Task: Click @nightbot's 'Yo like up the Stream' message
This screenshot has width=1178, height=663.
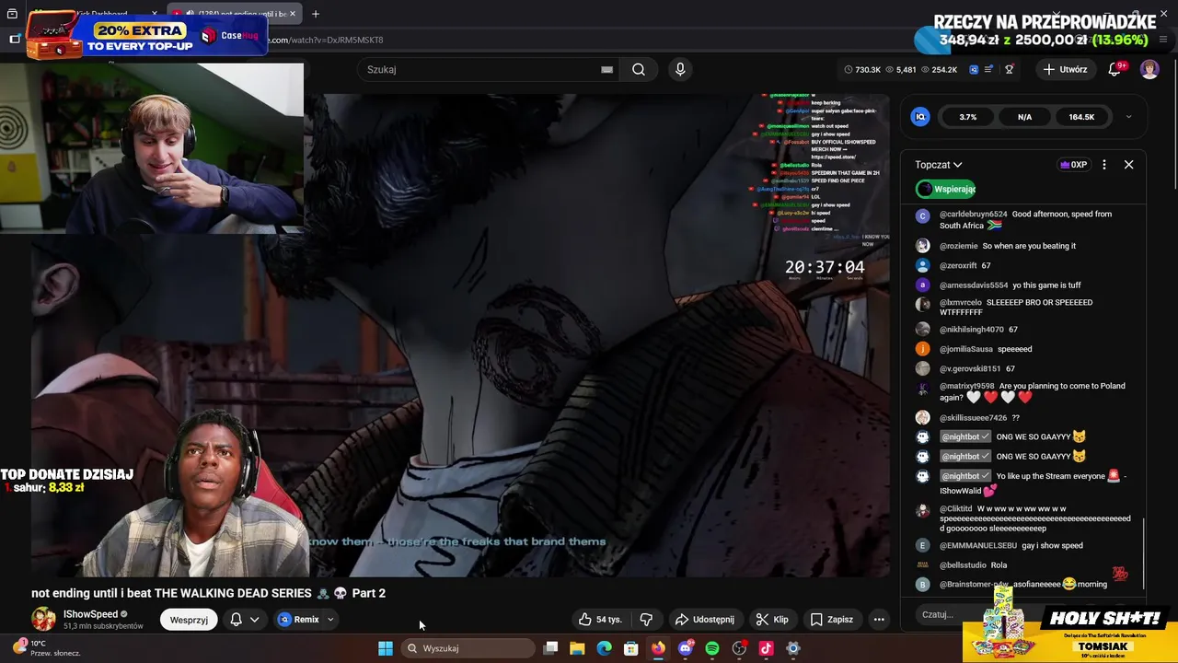Action: [x=1033, y=483]
